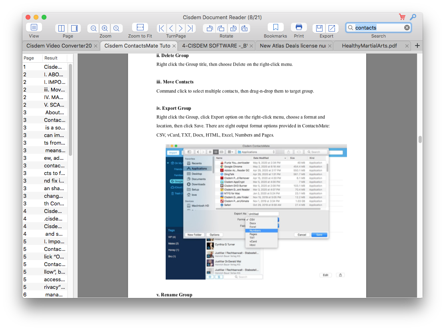
Task: Jump to the first page
Action: [x=162, y=28]
